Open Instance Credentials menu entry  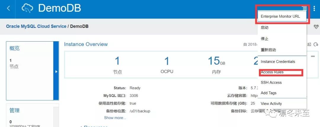(282, 62)
